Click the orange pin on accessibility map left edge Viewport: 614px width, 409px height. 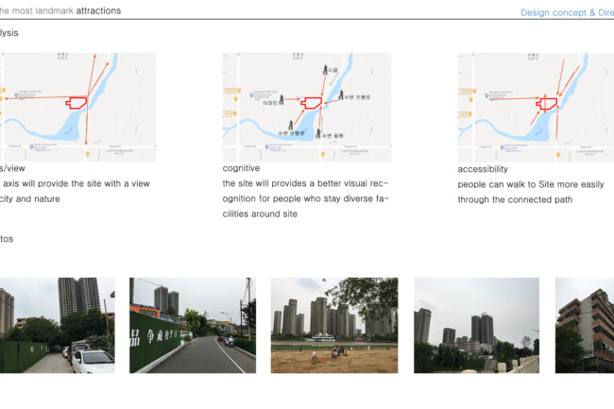470,99
